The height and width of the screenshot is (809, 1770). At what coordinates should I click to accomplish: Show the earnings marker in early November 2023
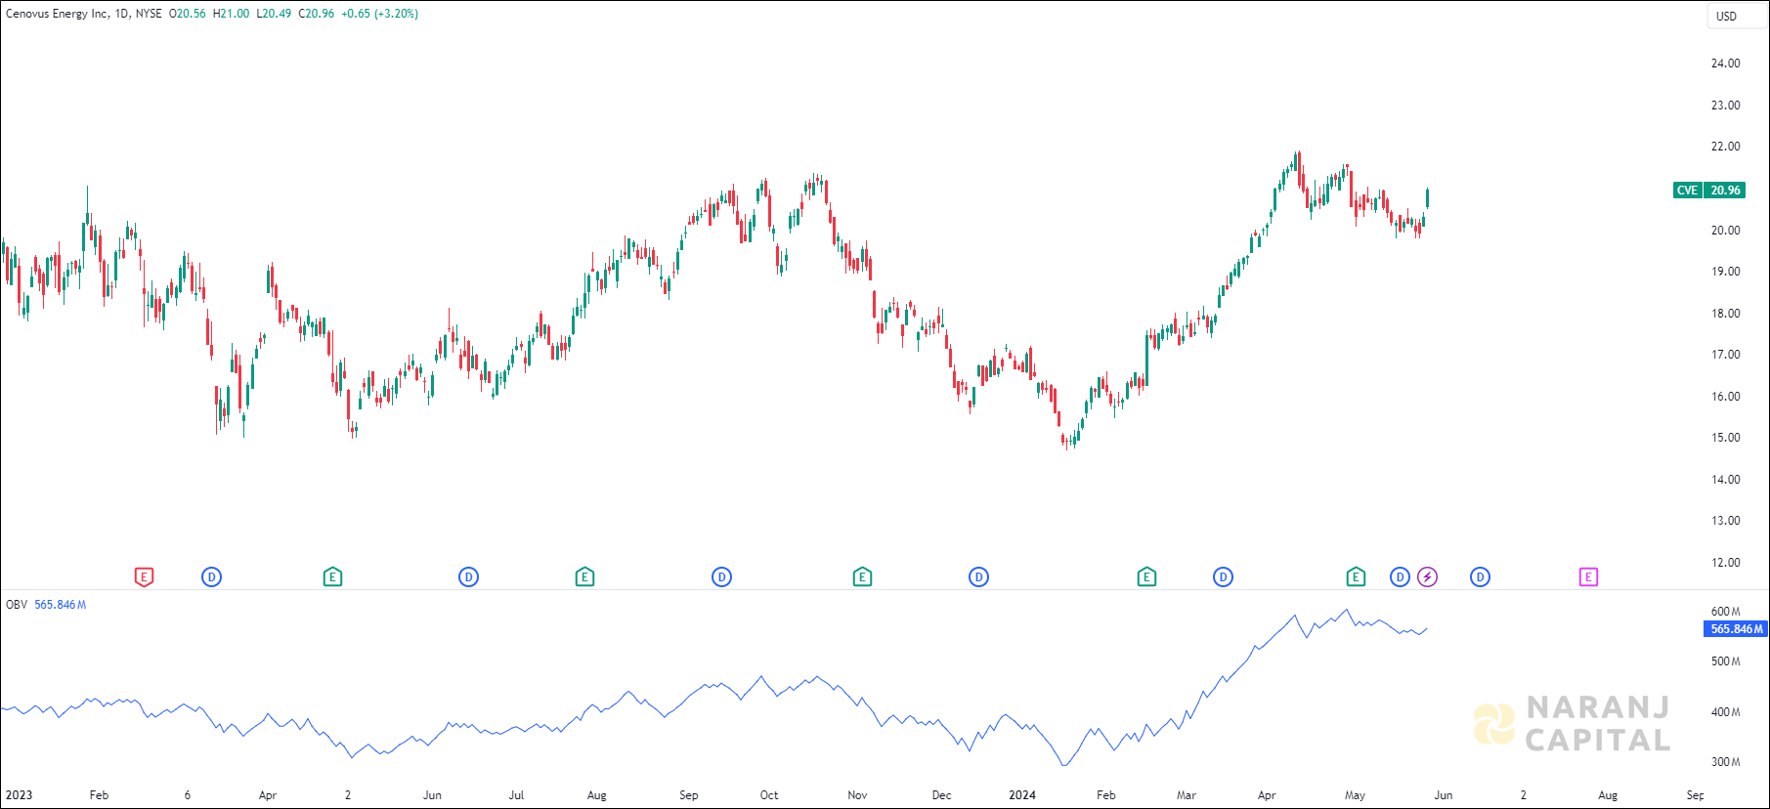pos(862,577)
